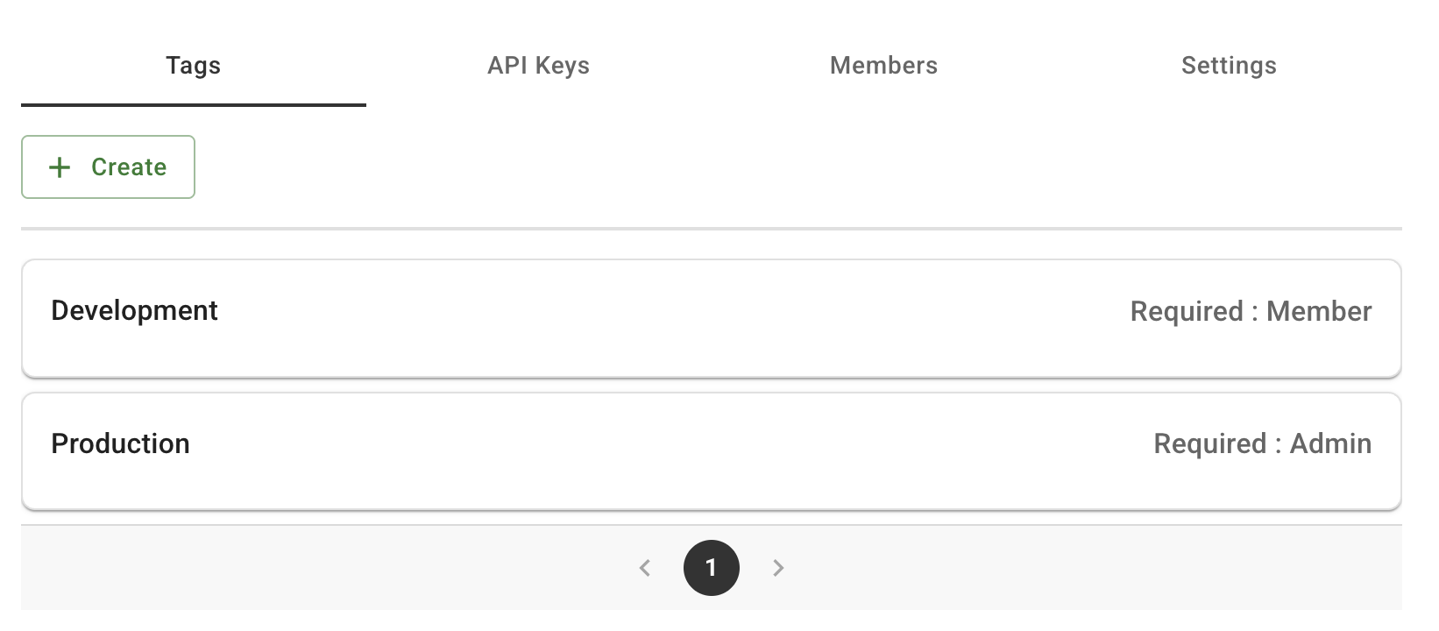Go to the Settings tab
Screen dimensions: 1439x631
point(1229,65)
